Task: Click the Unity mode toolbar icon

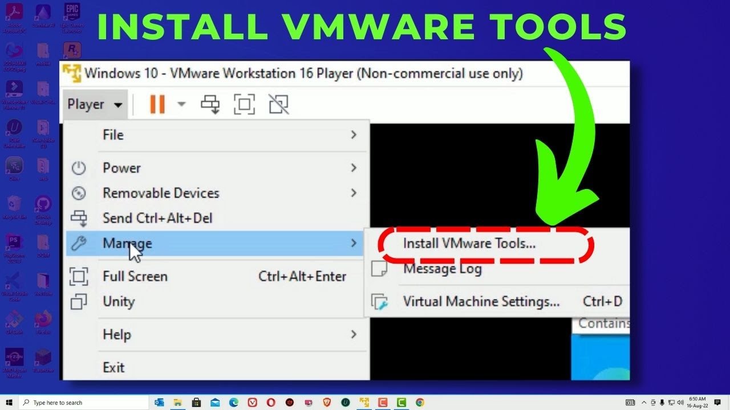Action: click(x=277, y=104)
